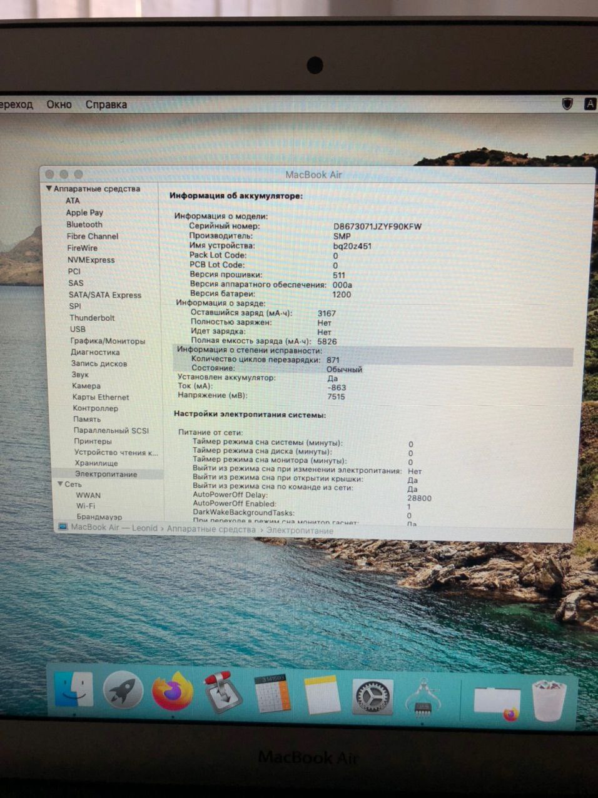Viewport: 598px width, 798px height.
Task: Select 'Карты Ethernet' in the sidebar
Action: pyautogui.click(x=101, y=397)
